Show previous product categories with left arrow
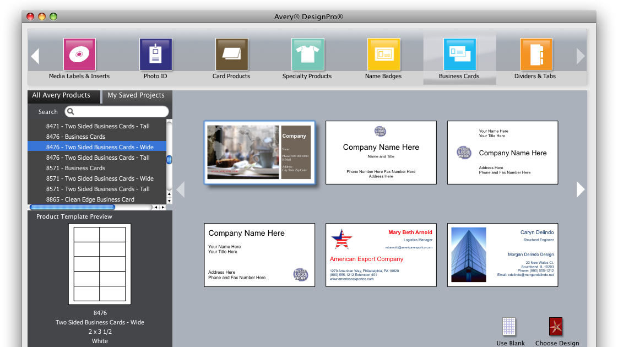The width and height of the screenshot is (618, 347). (x=35, y=56)
